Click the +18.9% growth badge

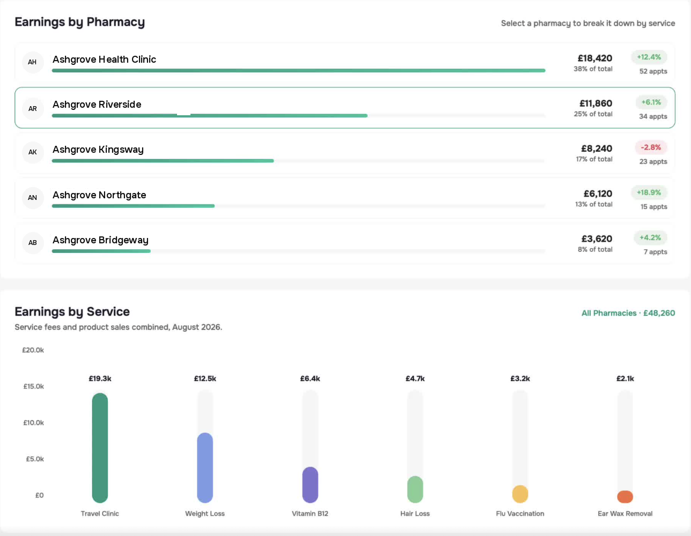coord(649,192)
